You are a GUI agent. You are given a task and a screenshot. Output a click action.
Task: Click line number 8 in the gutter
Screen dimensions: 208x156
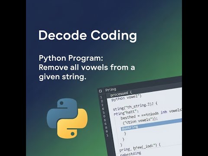point(106,127)
